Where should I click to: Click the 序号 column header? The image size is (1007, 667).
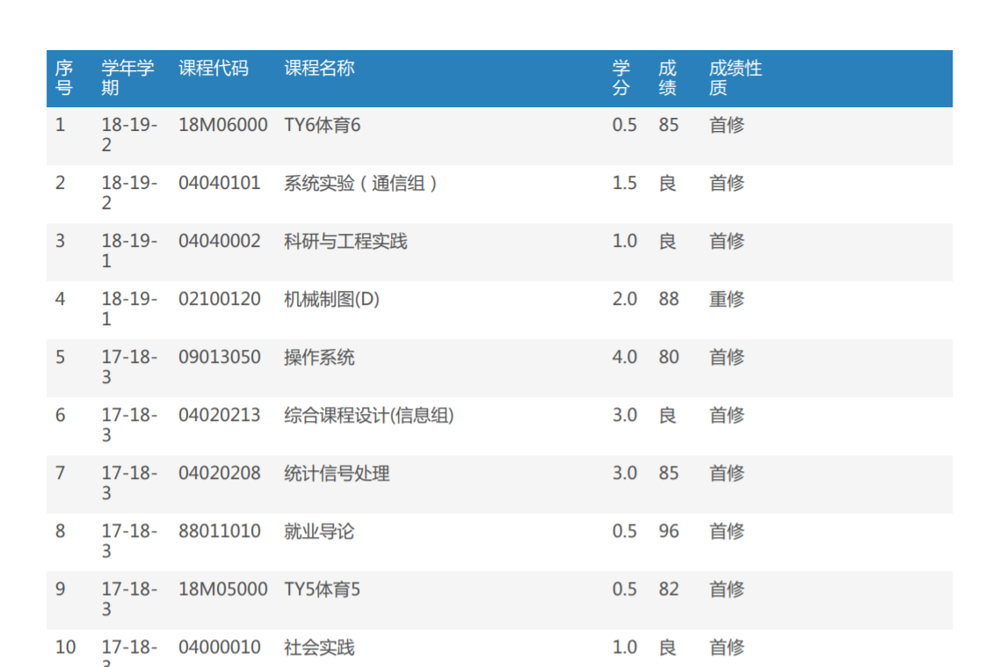[x=64, y=77]
